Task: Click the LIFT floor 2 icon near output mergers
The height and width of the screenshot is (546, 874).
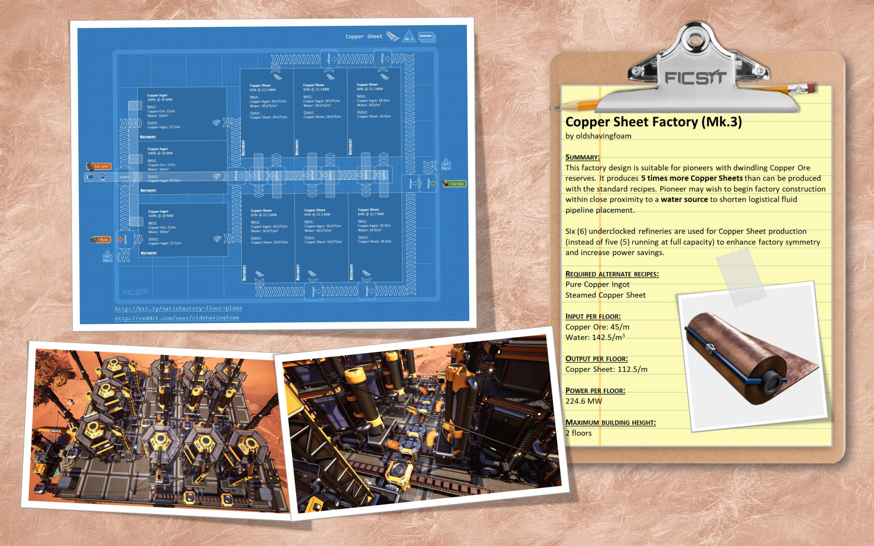Action: tap(446, 164)
